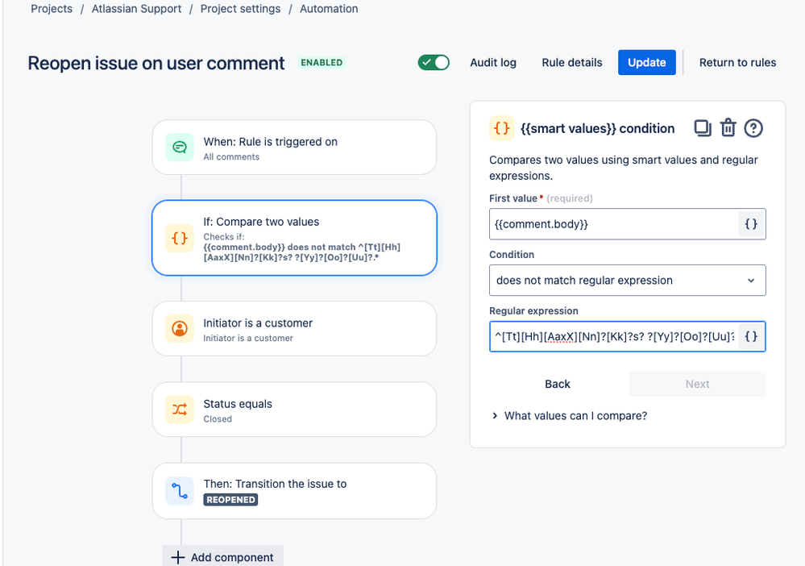Open the Condition dropdown

click(x=628, y=281)
